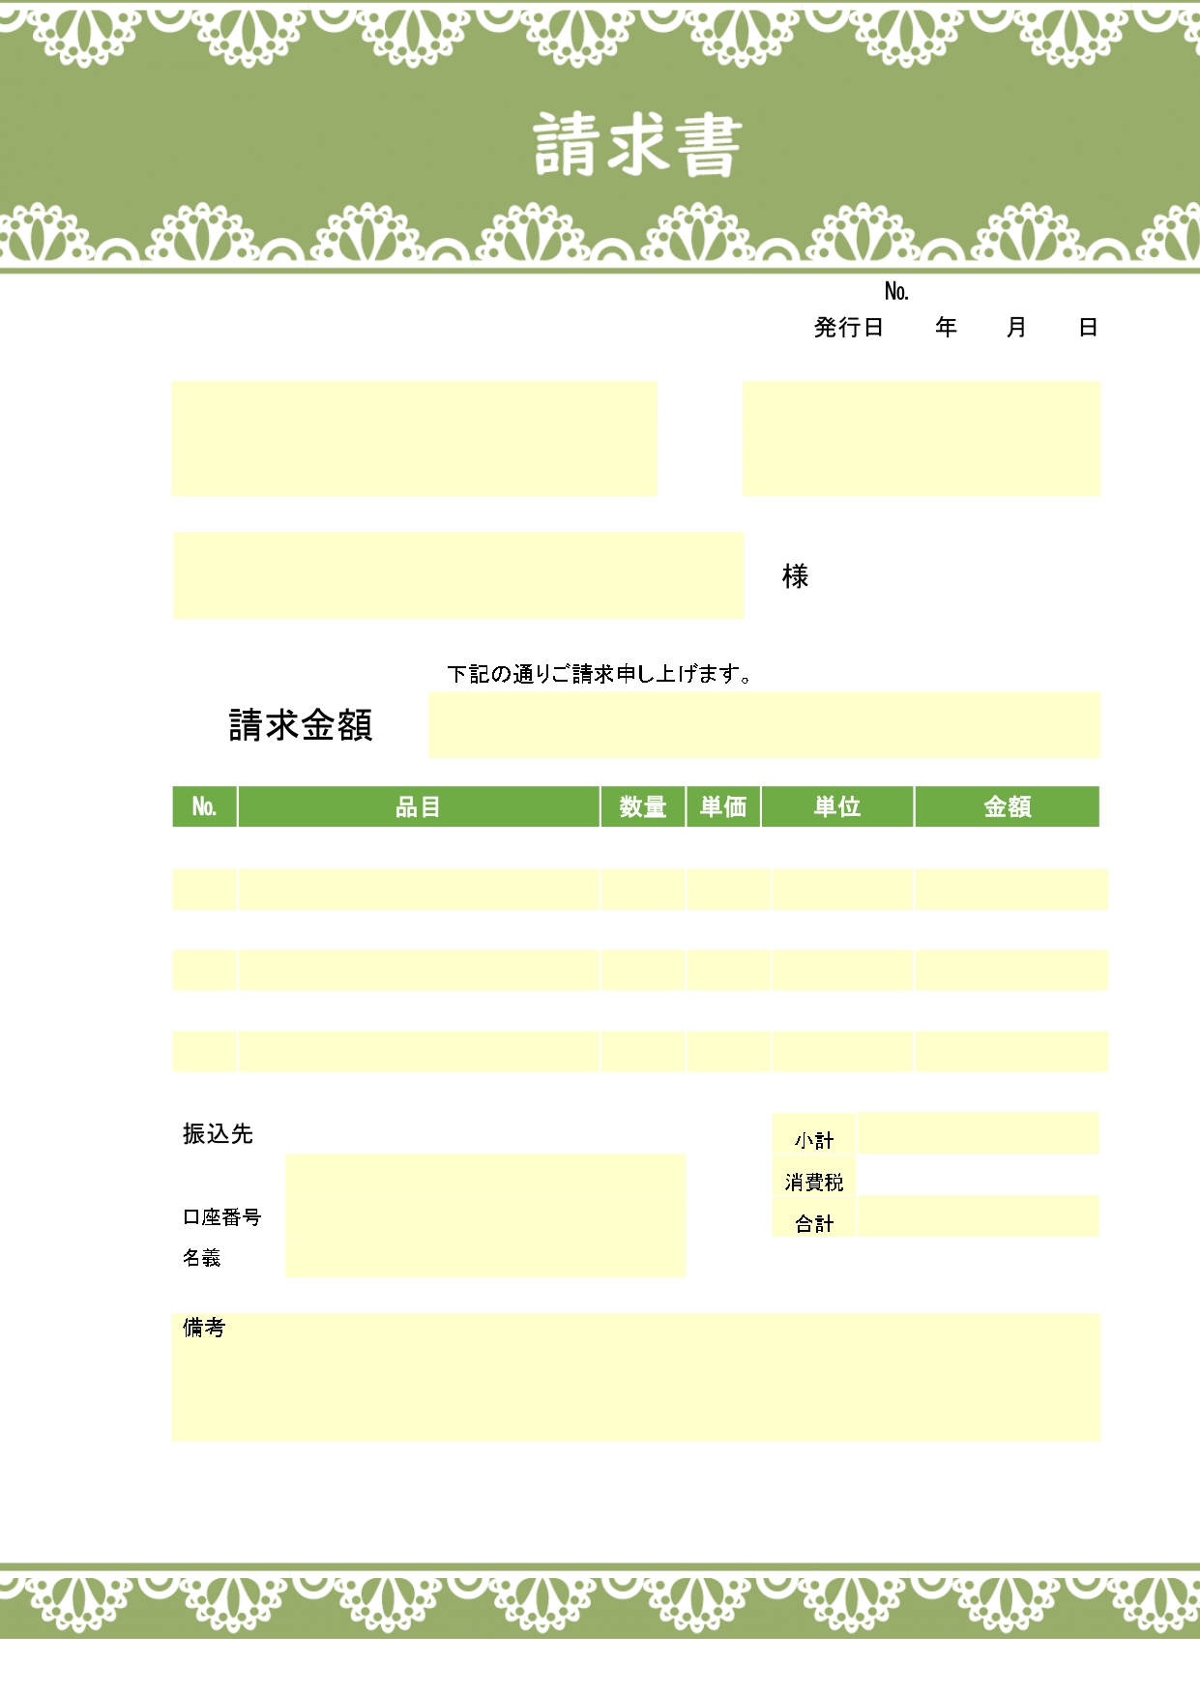Image resolution: width=1200 pixels, height=1696 pixels.
Task: Click the yellow sender box at upper right
Action: [x=921, y=439]
